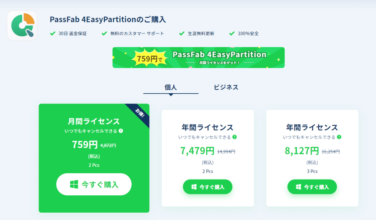Open the help tooltip on the 2 Pcs yearly license
376x220 pixels.
pos(234,136)
